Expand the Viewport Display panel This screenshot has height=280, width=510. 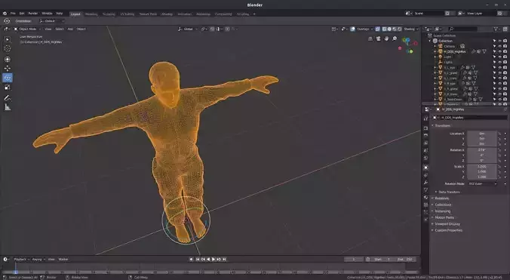(x=447, y=224)
